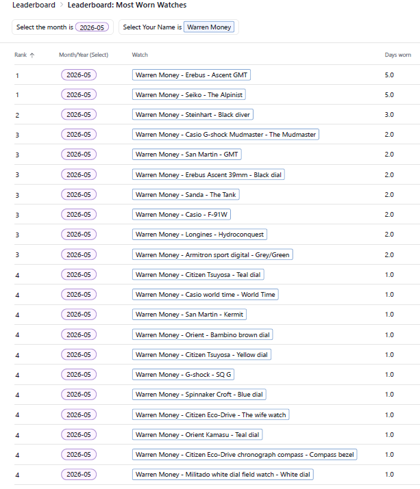Open the Spinnaker Croft - Blue dial record
The height and width of the screenshot is (489, 420).
click(x=199, y=395)
